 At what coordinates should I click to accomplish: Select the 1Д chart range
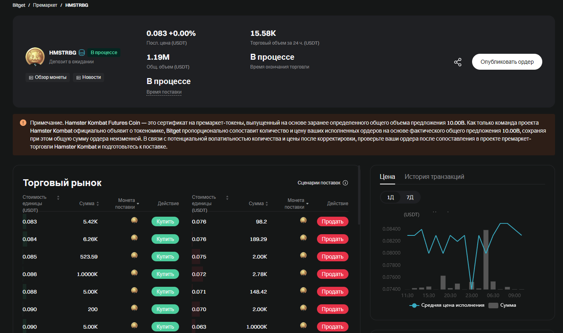pos(390,197)
